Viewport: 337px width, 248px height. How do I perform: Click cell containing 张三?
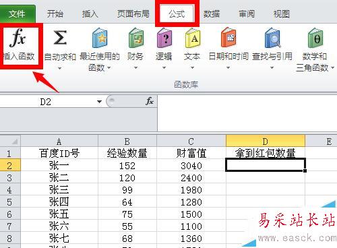point(59,190)
